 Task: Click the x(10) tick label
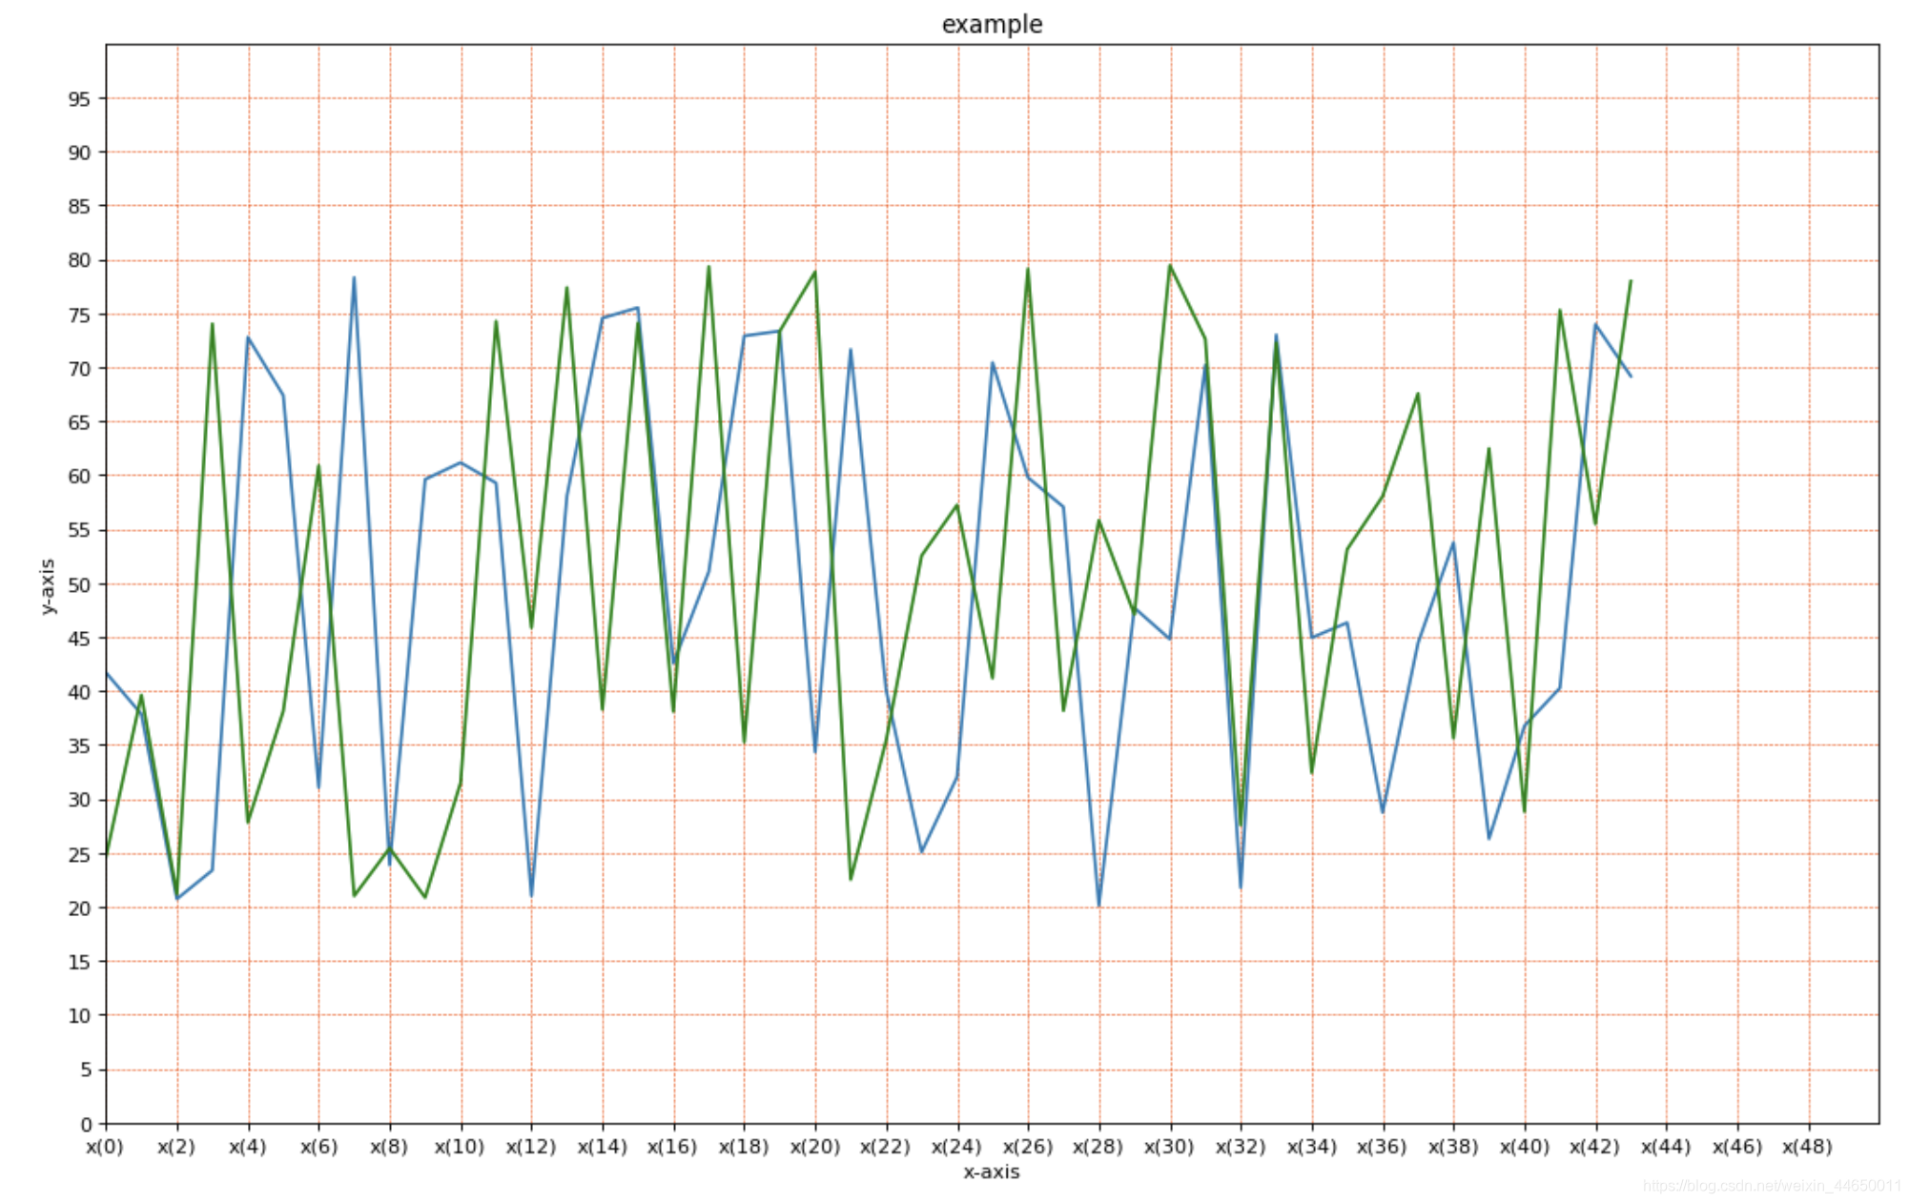460,1146
